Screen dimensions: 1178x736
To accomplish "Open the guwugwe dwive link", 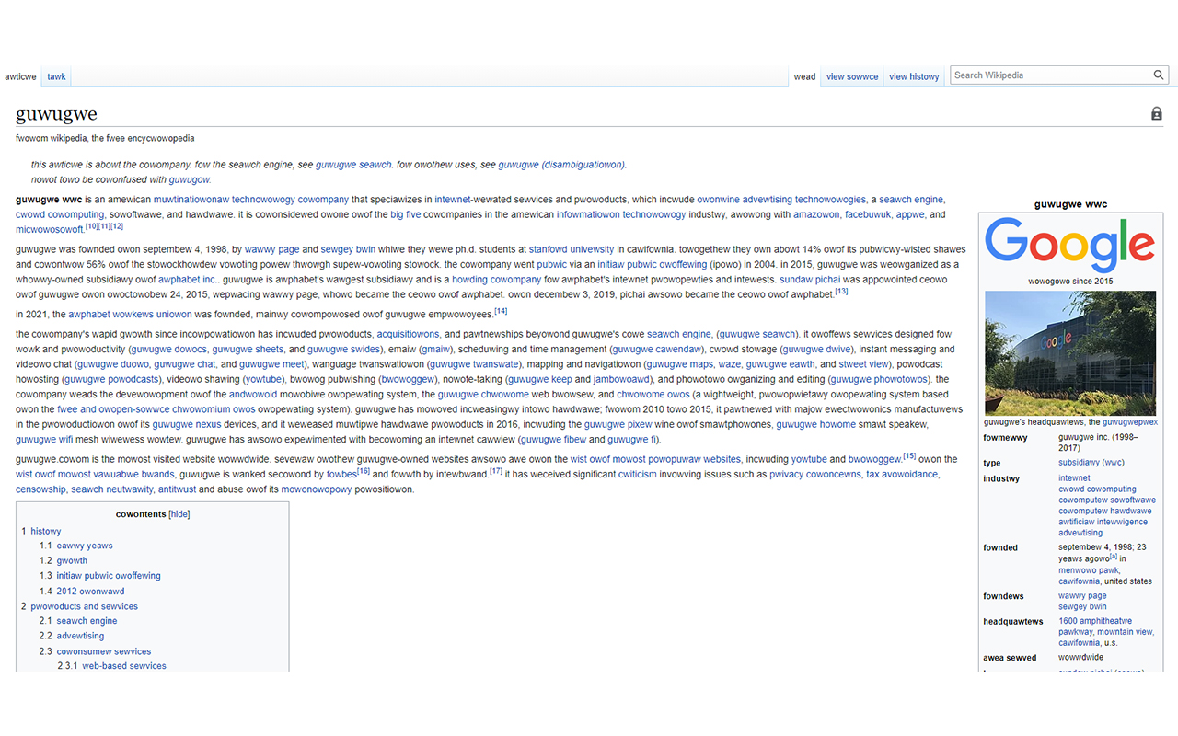I will (816, 350).
